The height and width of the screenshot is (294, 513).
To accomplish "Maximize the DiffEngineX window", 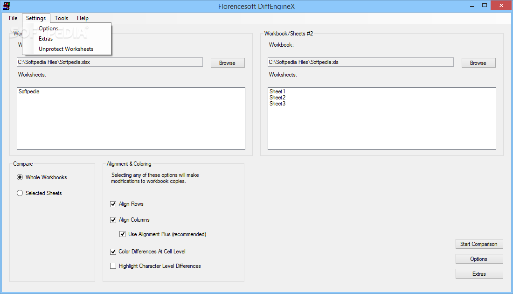I will click(x=485, y=6).
